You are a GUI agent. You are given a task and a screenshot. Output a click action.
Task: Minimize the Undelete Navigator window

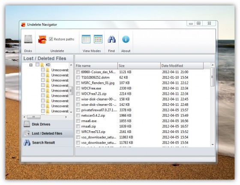(x=191, y=23)
